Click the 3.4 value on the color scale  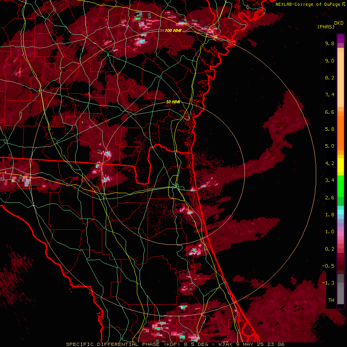pos(330,180)
